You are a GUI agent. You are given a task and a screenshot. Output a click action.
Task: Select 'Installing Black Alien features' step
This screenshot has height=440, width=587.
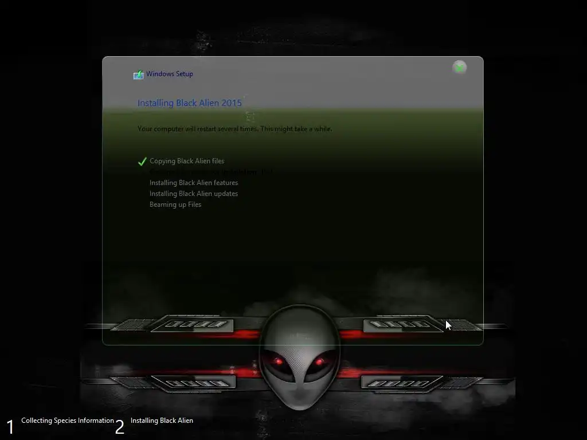(194, 183)
